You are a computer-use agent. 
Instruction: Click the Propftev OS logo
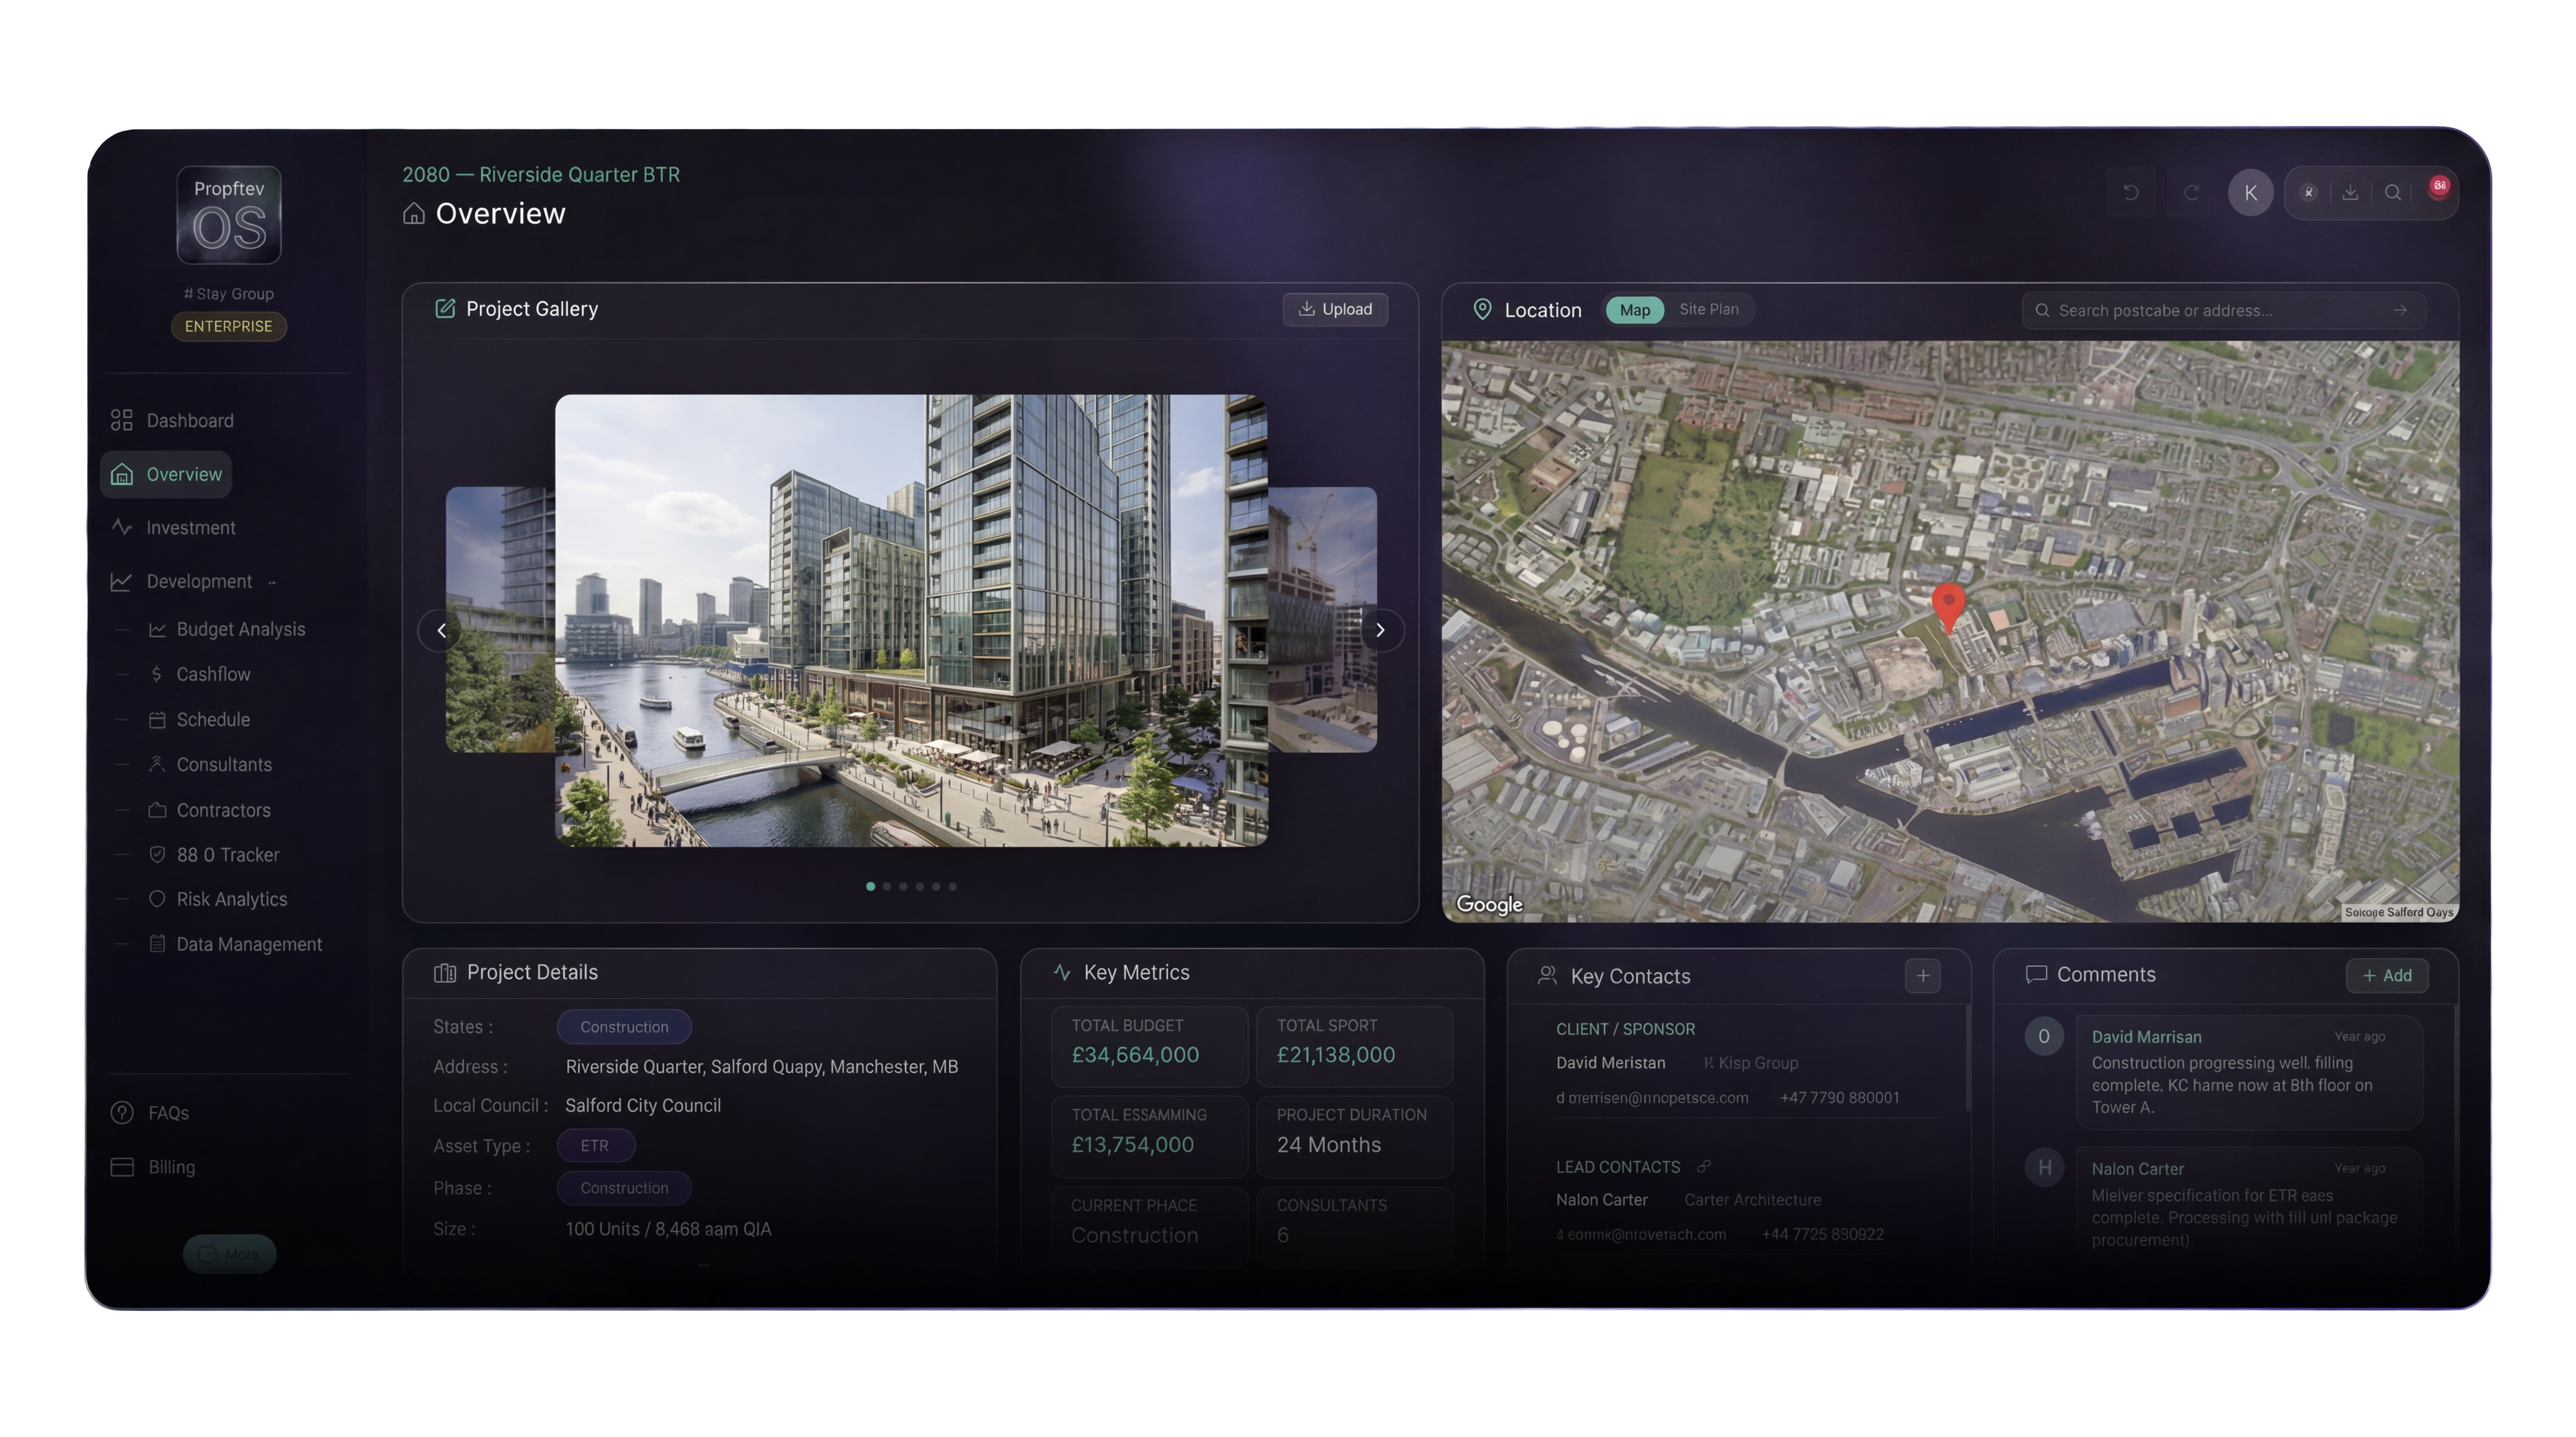click(229, 215)
